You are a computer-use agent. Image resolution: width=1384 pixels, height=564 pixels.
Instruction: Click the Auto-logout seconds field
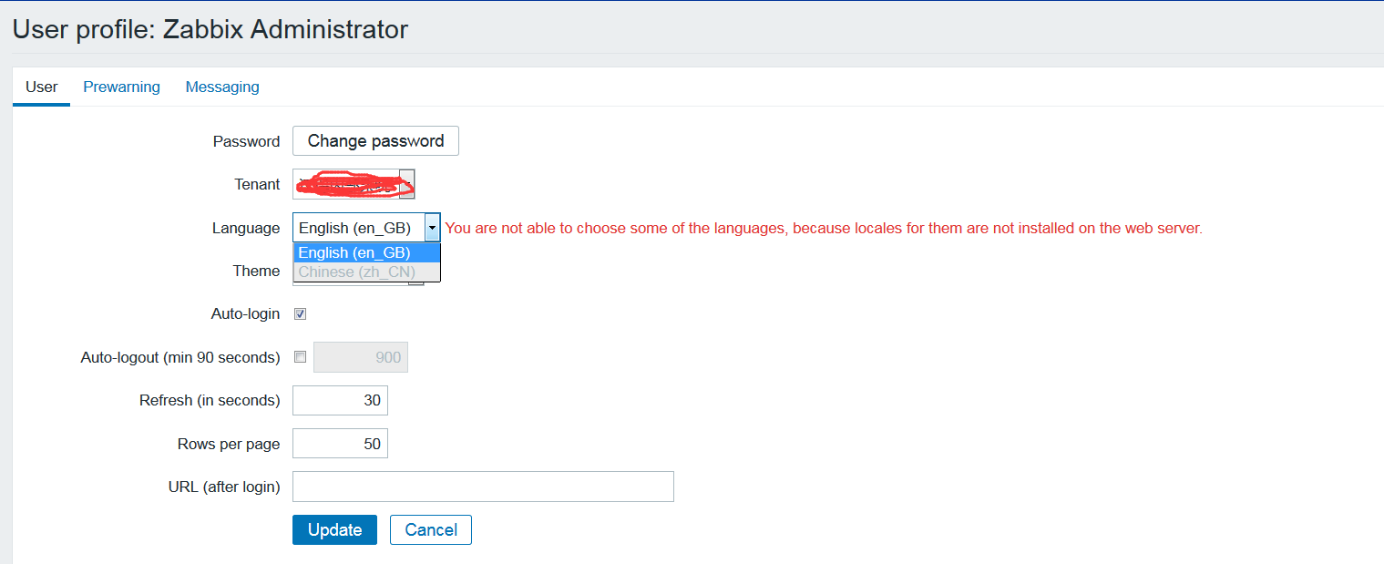tap(361, 357)
